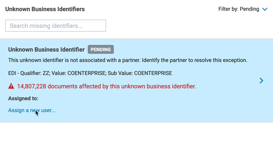Focus the 'Search missing identifiers...' field
The width and height of the screenshot is (273, 144).
tap(55, 26)
